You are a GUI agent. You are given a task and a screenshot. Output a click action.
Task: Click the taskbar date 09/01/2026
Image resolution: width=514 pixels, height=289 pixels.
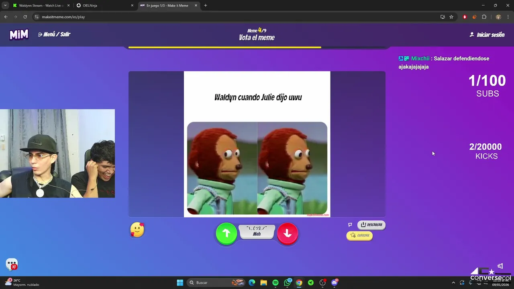500,285
